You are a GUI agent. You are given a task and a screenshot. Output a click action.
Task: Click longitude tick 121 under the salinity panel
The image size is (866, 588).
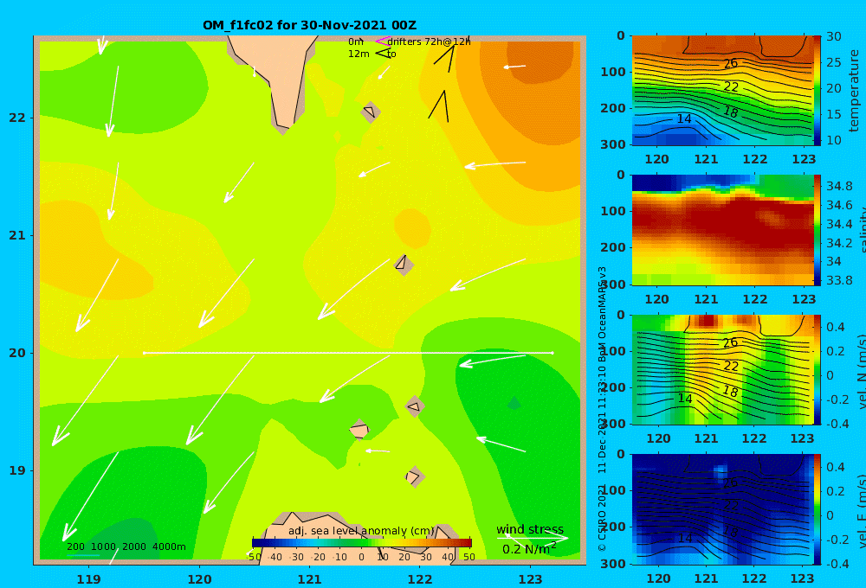coord(706,299)
